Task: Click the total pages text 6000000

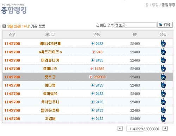Action: coord(152,129)
